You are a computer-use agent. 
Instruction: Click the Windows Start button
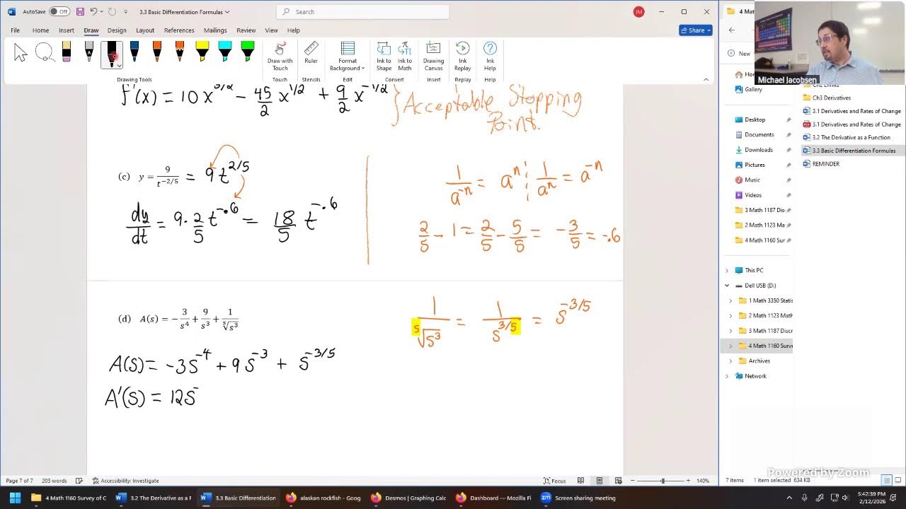click(x=15, y=498)
